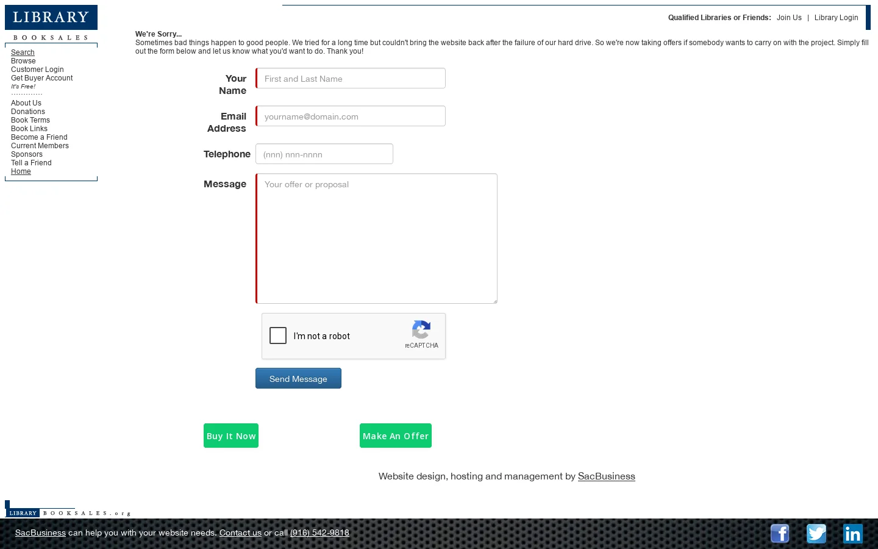Click the (916) 542-9818 phone link
Viewport: 878px width, 549px height.
[x=319, y=533]
